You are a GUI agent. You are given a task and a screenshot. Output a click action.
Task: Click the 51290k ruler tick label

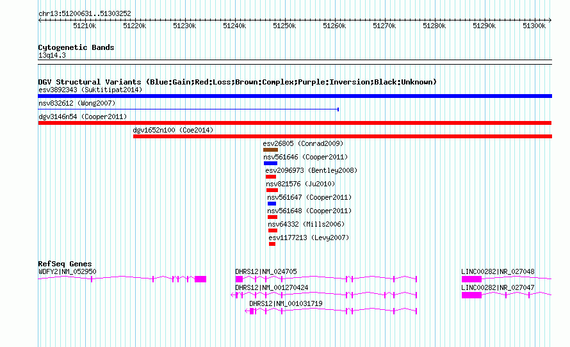tap(484, 26)
